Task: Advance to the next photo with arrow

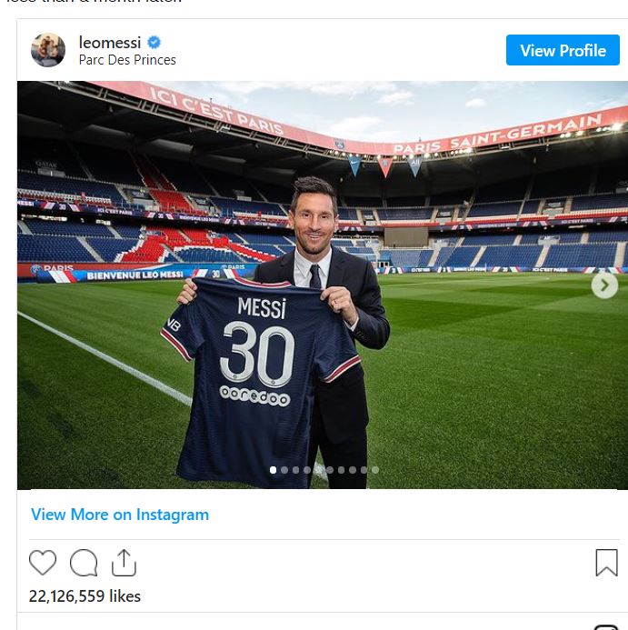Action: coord(603,285)
